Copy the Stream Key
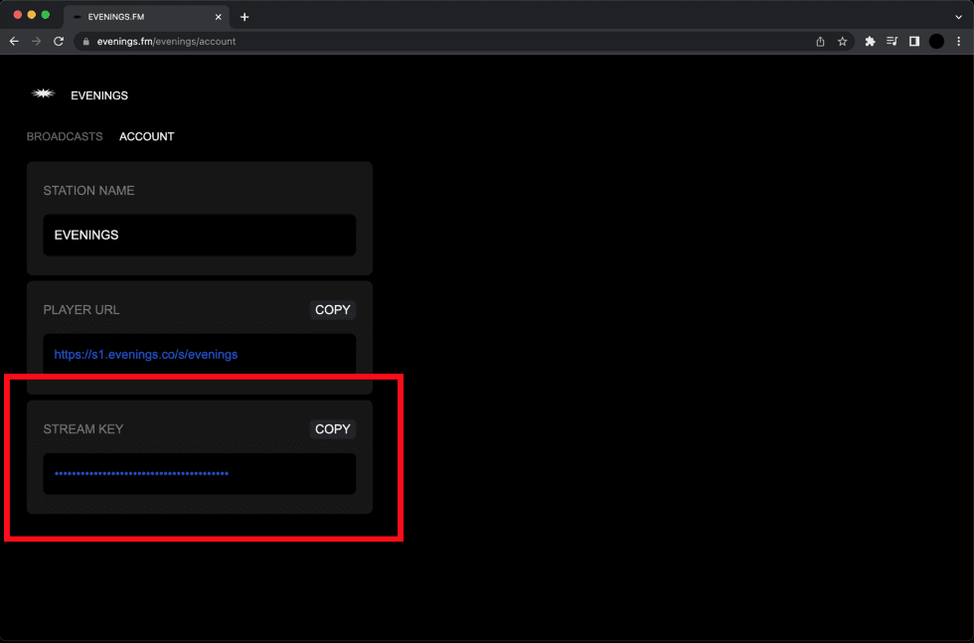 click(332, 429)
